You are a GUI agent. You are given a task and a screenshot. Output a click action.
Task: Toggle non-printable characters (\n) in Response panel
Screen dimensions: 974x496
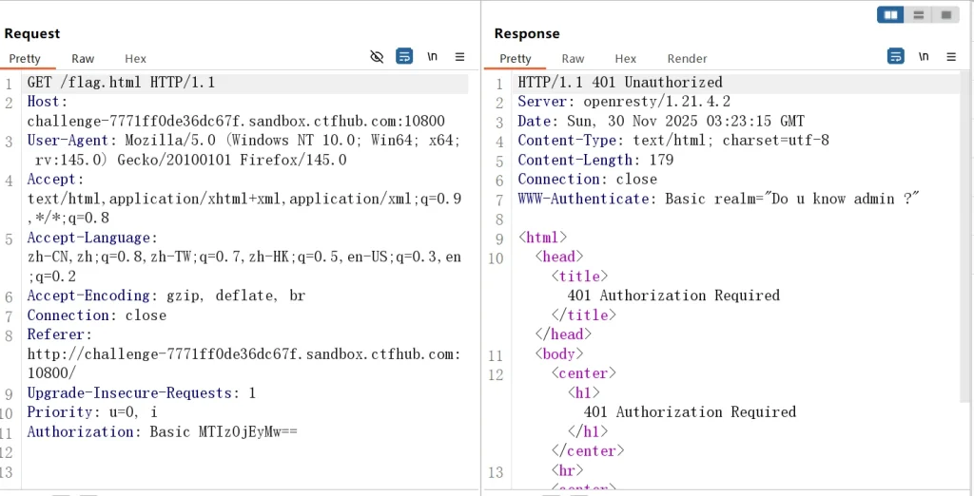[x=924, y=57]
